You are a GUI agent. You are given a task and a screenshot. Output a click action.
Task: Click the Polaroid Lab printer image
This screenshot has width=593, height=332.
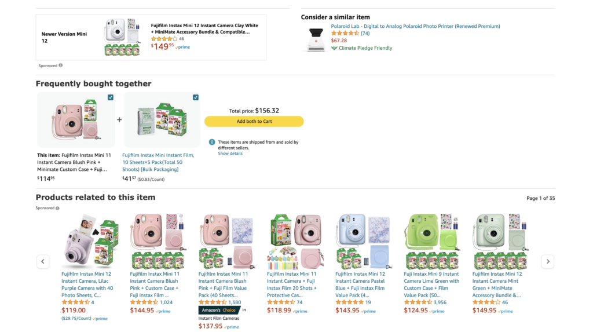316,38
